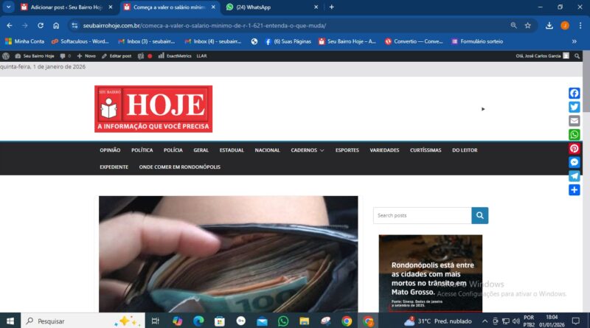590x328 pixels.
Task: Show hidden bookmarks with the chevron
Action: [x=574, y=41]
